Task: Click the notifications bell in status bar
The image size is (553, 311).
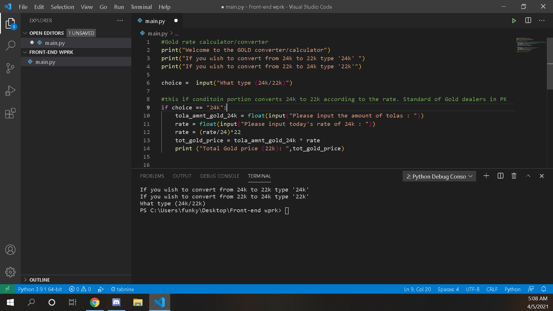Action: tap(543, 289)
